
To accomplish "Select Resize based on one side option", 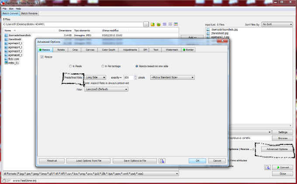I will click(x=137, y=66).
